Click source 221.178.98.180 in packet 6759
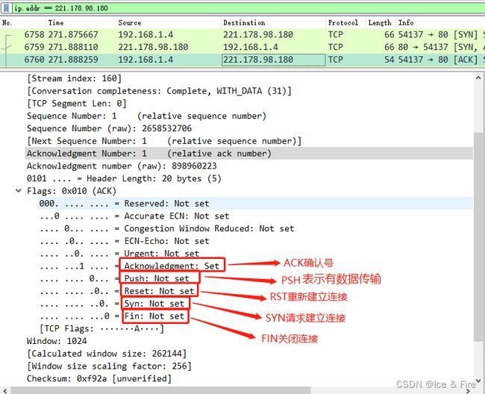Screen dimensions: 485x394 click(153, 47)
